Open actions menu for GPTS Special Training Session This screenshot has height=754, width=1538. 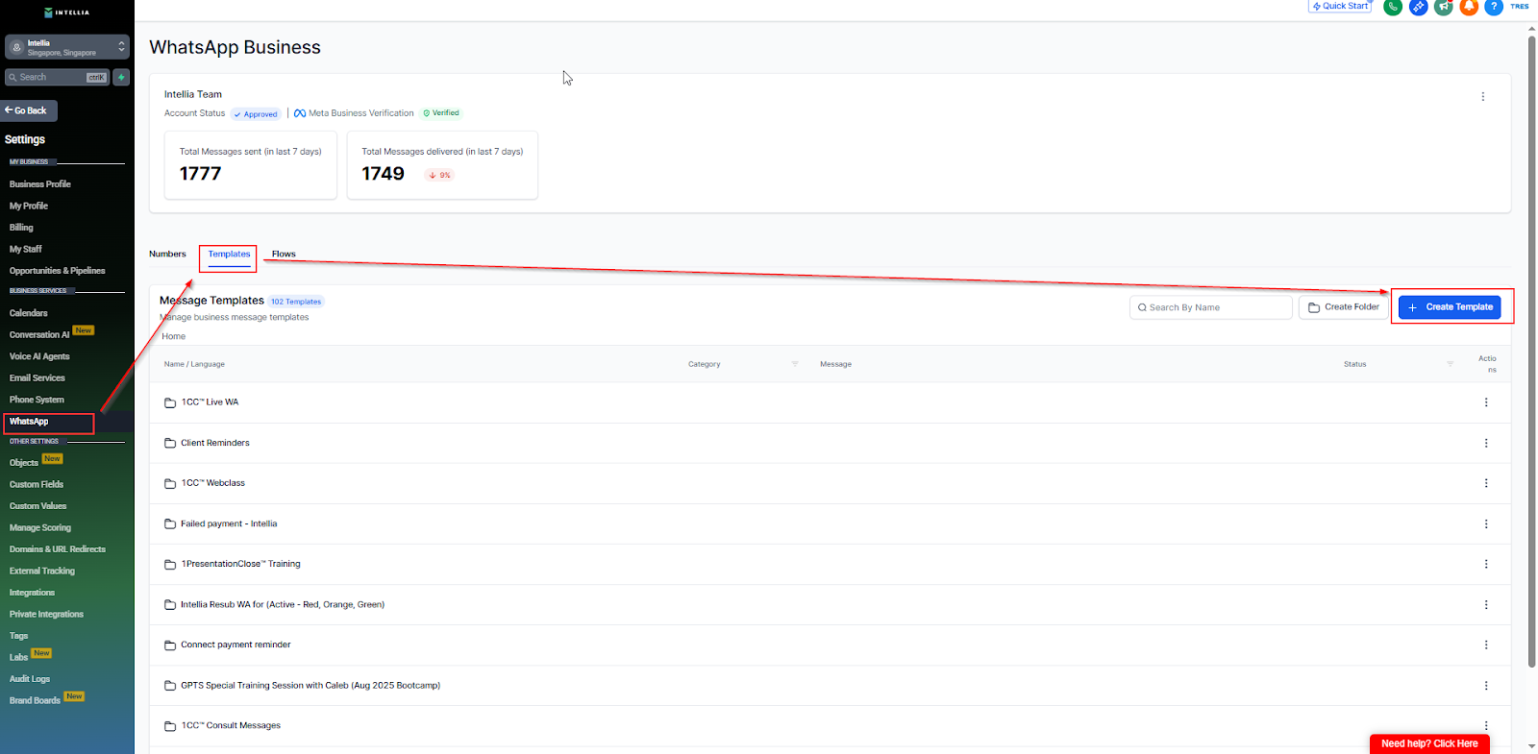(x=1486, y=685)
